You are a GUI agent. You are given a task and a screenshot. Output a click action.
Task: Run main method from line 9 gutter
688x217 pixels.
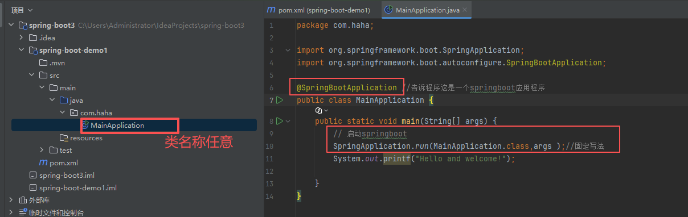[279, 121]
